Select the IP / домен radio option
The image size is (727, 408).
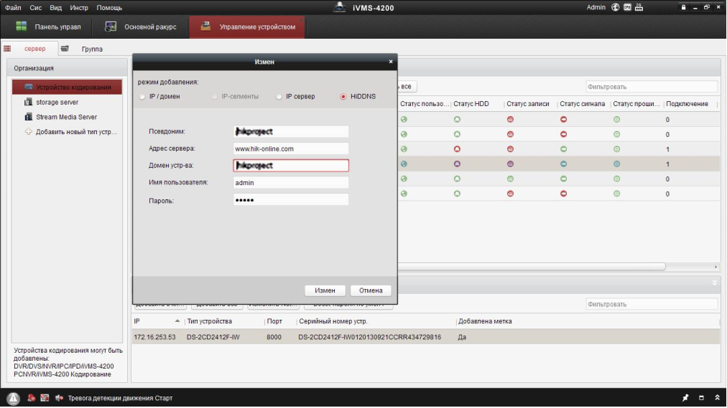pyautogui.click(x=142, y=97)
